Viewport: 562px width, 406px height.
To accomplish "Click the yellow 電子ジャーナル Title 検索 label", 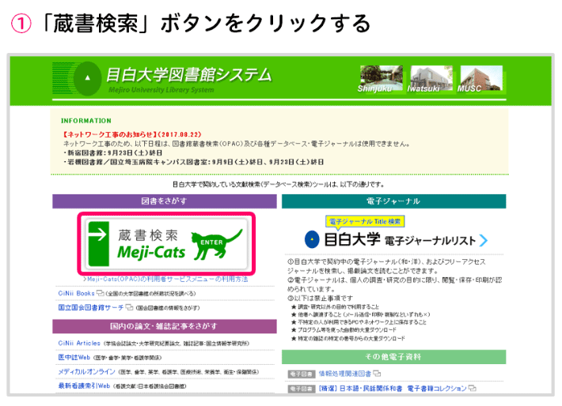I will click(365, 221).
